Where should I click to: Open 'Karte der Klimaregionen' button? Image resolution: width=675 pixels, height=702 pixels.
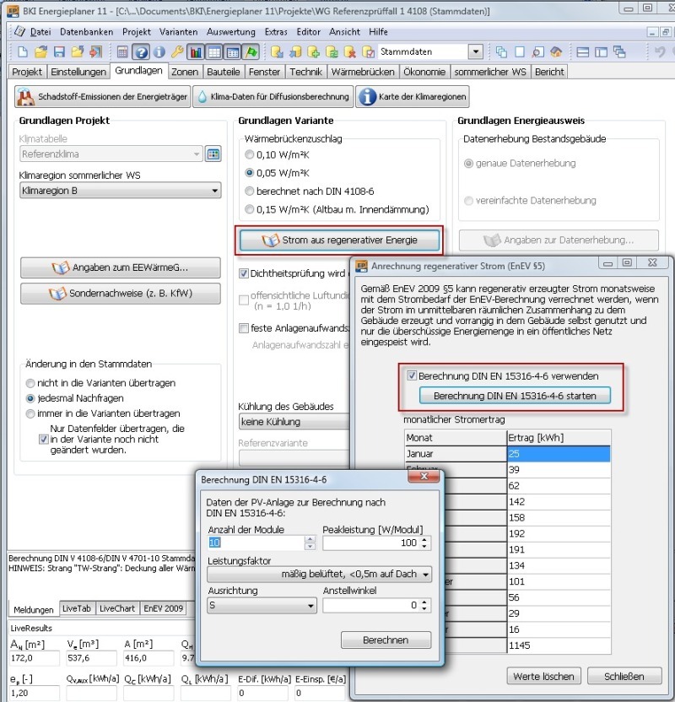(x=413, y=97)
